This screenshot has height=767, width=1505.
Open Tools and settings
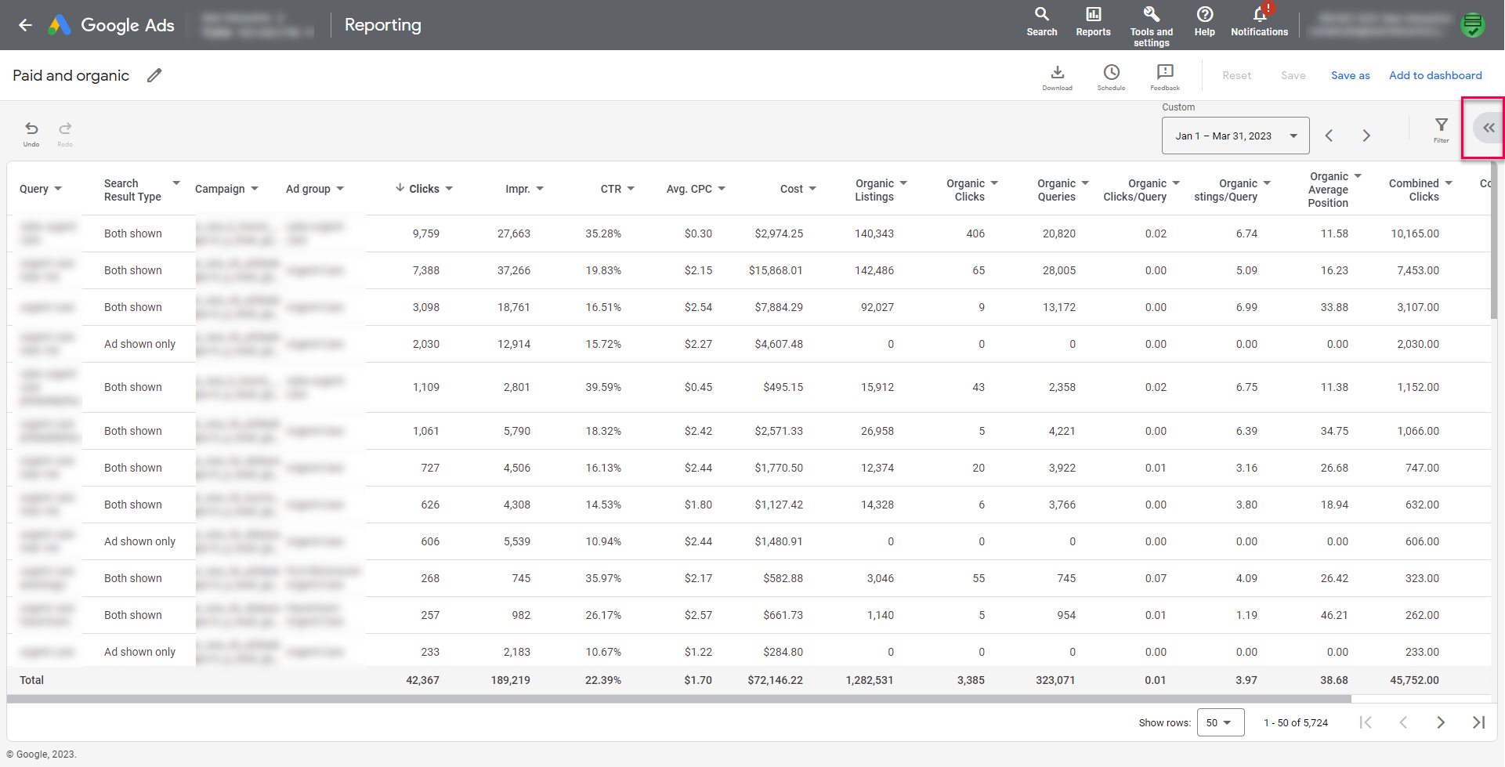(x=1151, y=24)
